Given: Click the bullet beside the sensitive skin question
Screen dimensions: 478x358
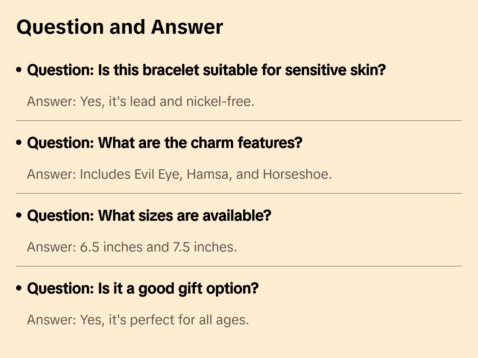Looking at the screenshot, I should [x=19, y=70].
